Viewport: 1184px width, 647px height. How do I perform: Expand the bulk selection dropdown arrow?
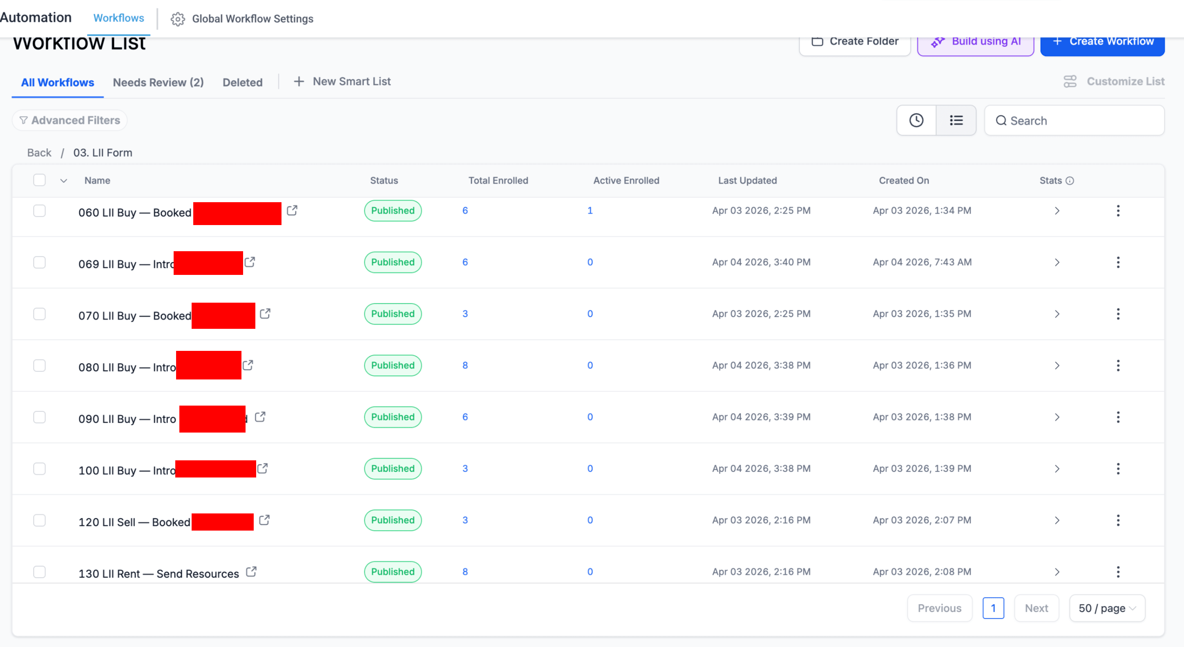pyautogui.click(x=64, y=181)
